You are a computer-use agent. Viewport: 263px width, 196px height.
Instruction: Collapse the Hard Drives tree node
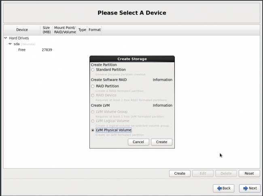6,38
